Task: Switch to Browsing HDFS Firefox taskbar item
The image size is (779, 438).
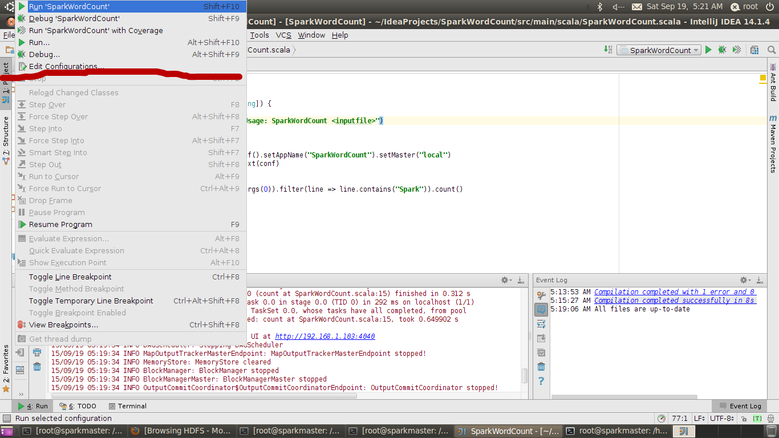Action: [181, 431]
